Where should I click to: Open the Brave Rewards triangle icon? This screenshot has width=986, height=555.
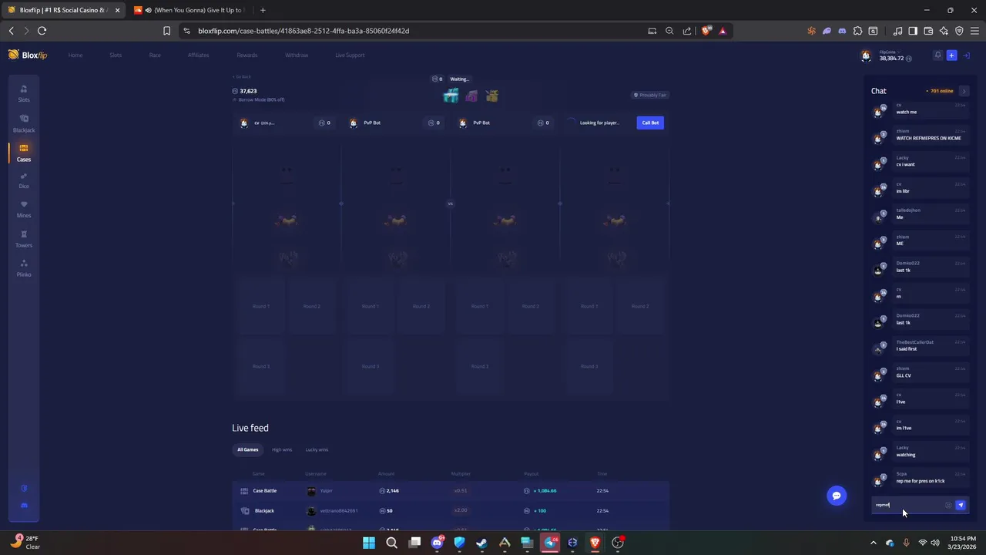[723, 31]
